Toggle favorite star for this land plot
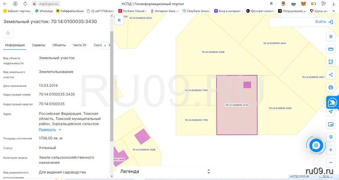 point(8,33)
